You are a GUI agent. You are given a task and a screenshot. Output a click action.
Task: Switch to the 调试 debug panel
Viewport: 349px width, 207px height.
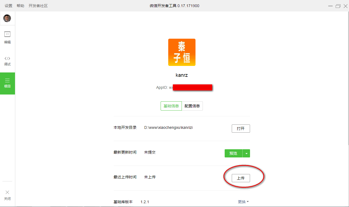click(7, 61)
